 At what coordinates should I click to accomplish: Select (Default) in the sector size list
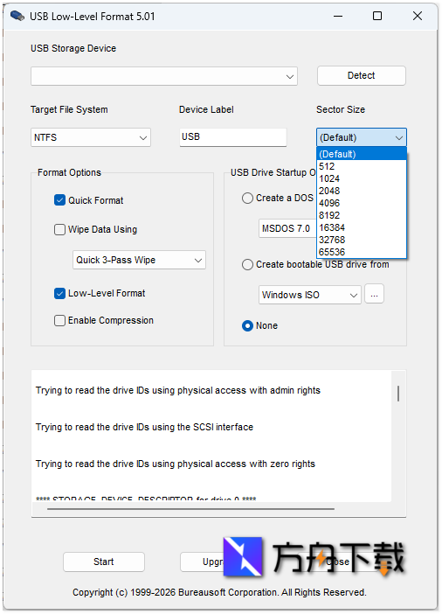click(361, 154)
